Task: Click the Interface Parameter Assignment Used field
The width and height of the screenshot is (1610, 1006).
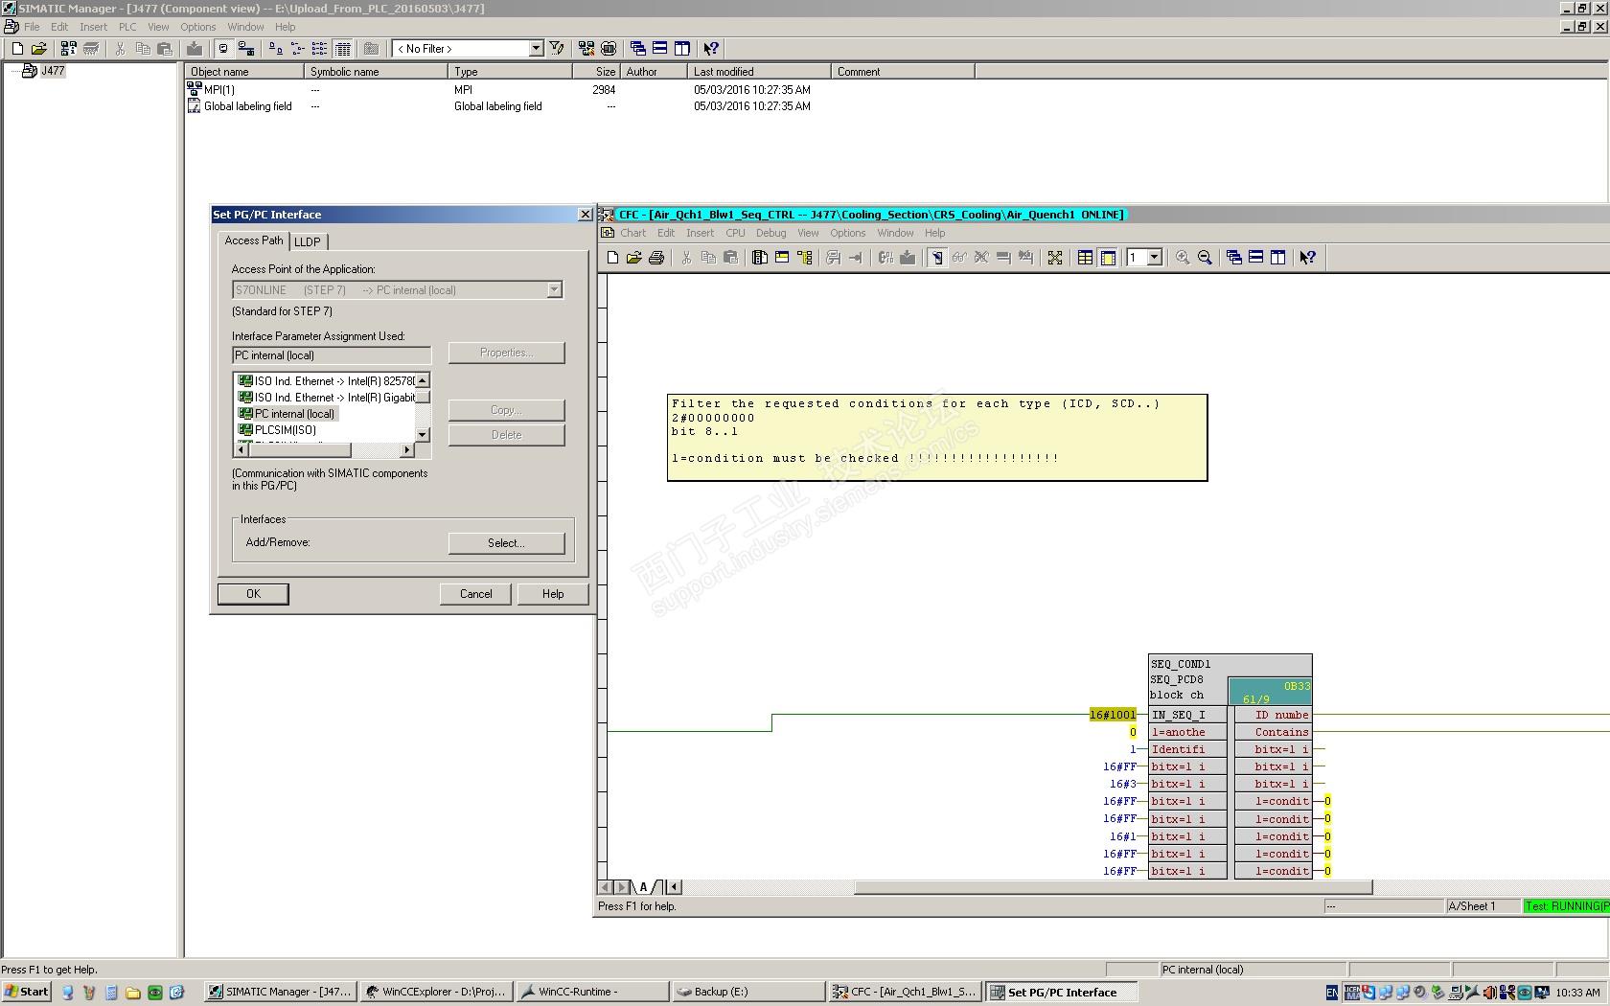Action: pyautogui.click(x=332, y=355)
